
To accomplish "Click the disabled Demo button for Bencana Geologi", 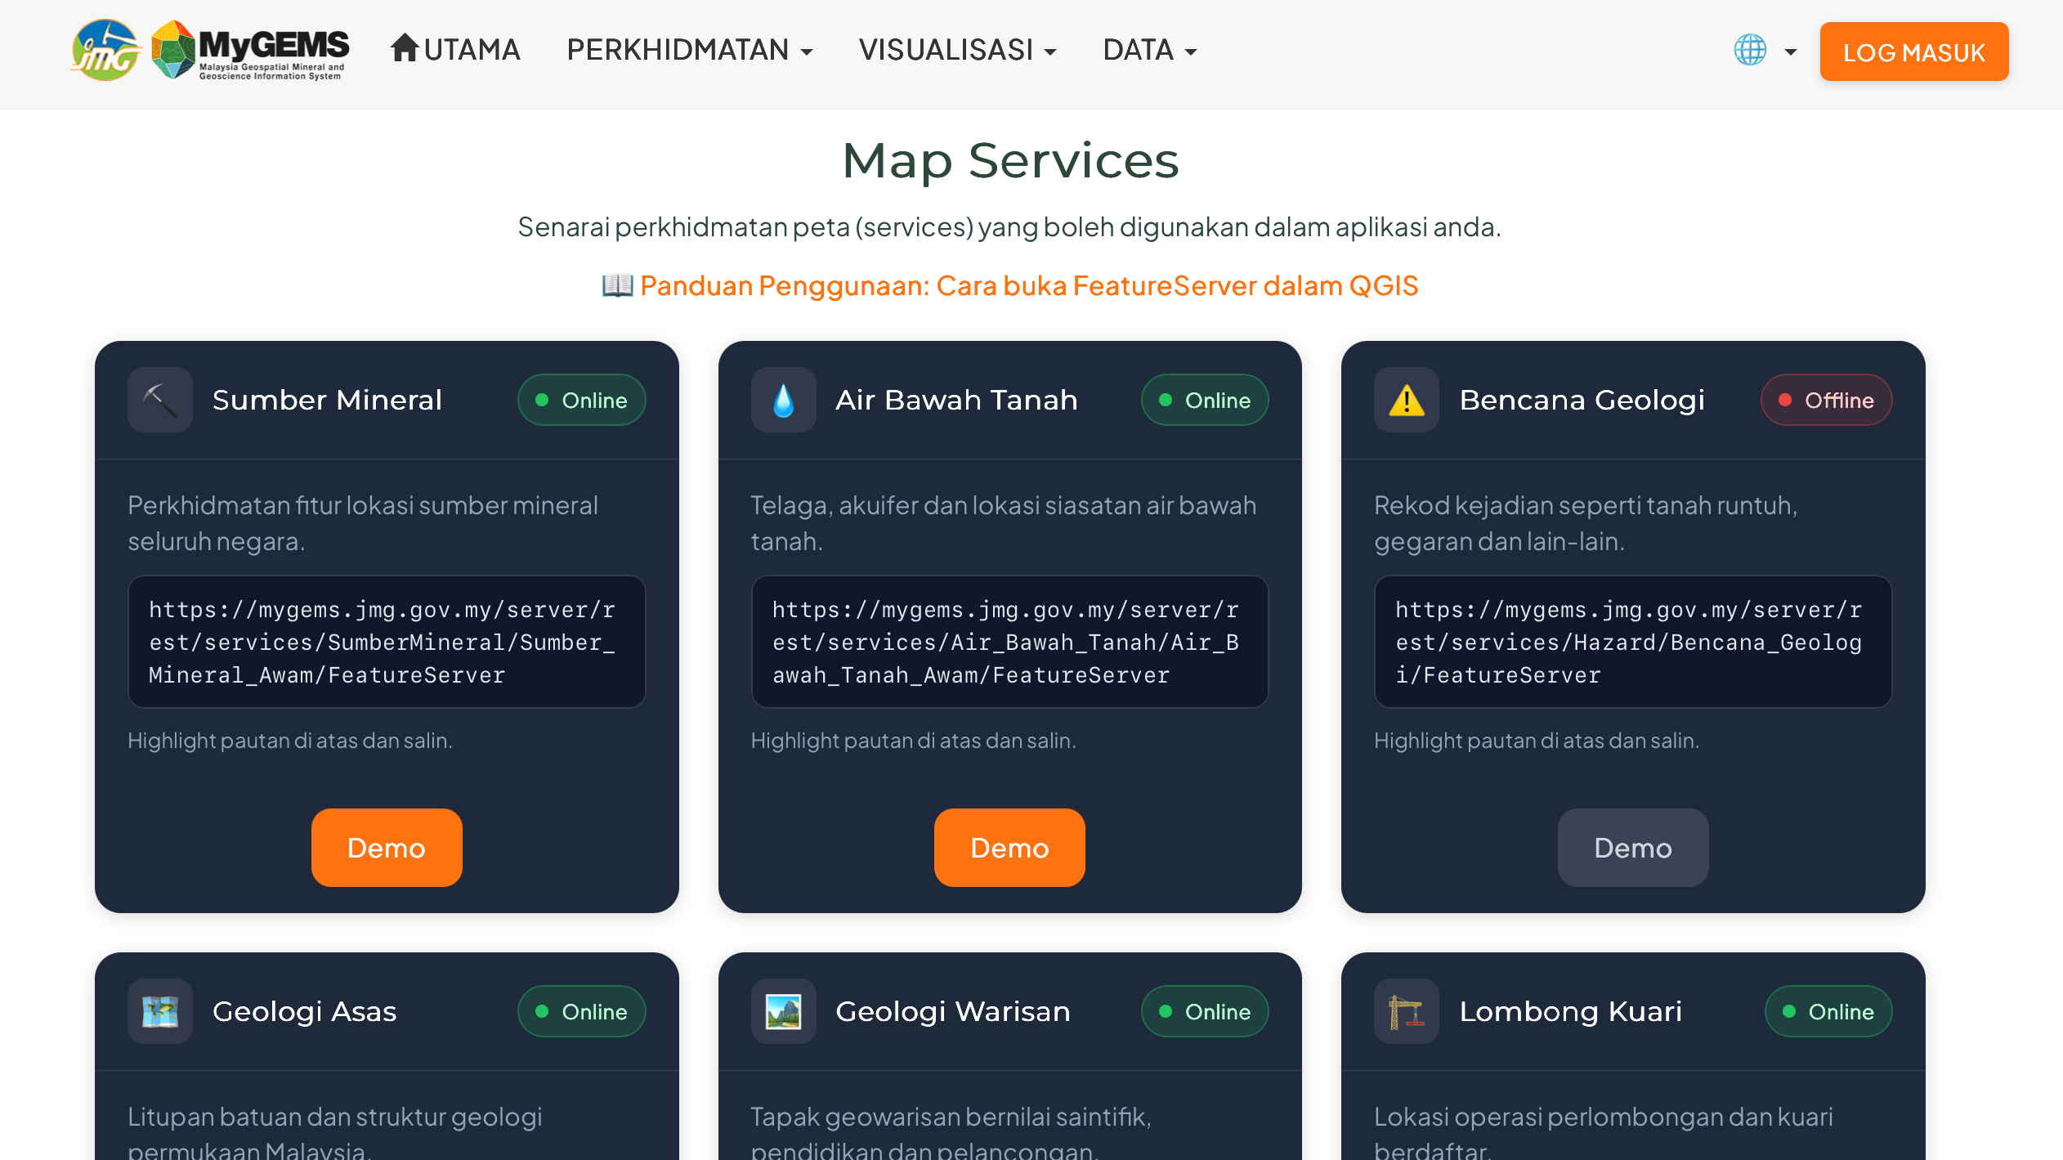I will pos(1633,848).
